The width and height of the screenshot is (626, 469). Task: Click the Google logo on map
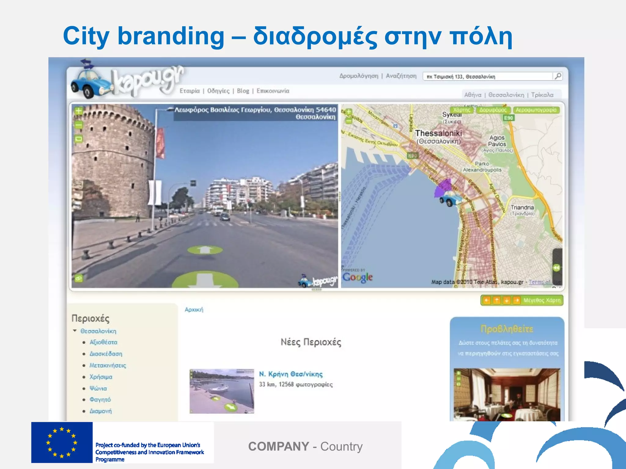(357, 277)
